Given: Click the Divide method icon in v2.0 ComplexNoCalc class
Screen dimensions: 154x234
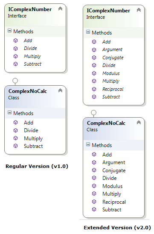Looking at the screenshot, I should click(94, 178).
